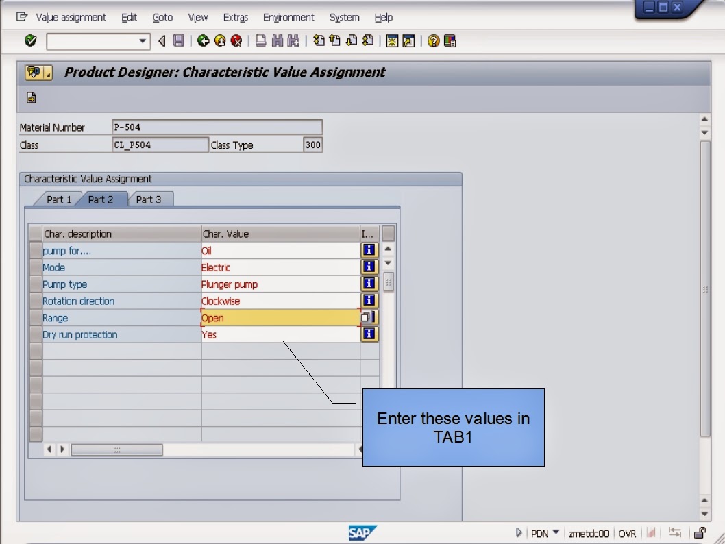
Task: Click the info icon beside Pump type value
Action: (x=369, y=283)
